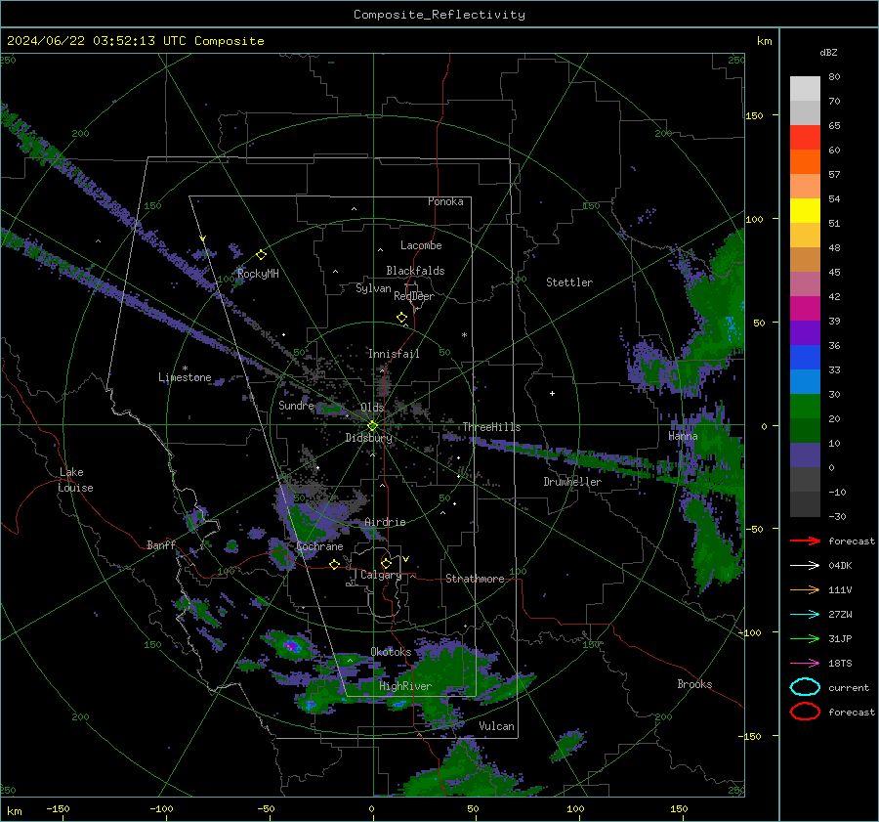This screenshot has width=879, height=822.
Task: Click the purple 10 dBZ color swatch
Action: point(805,455)
